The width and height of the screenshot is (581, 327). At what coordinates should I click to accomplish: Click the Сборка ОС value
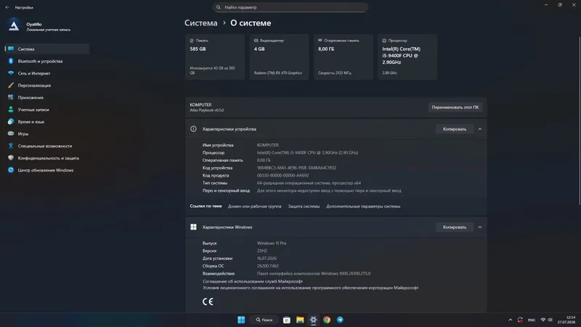267,266
